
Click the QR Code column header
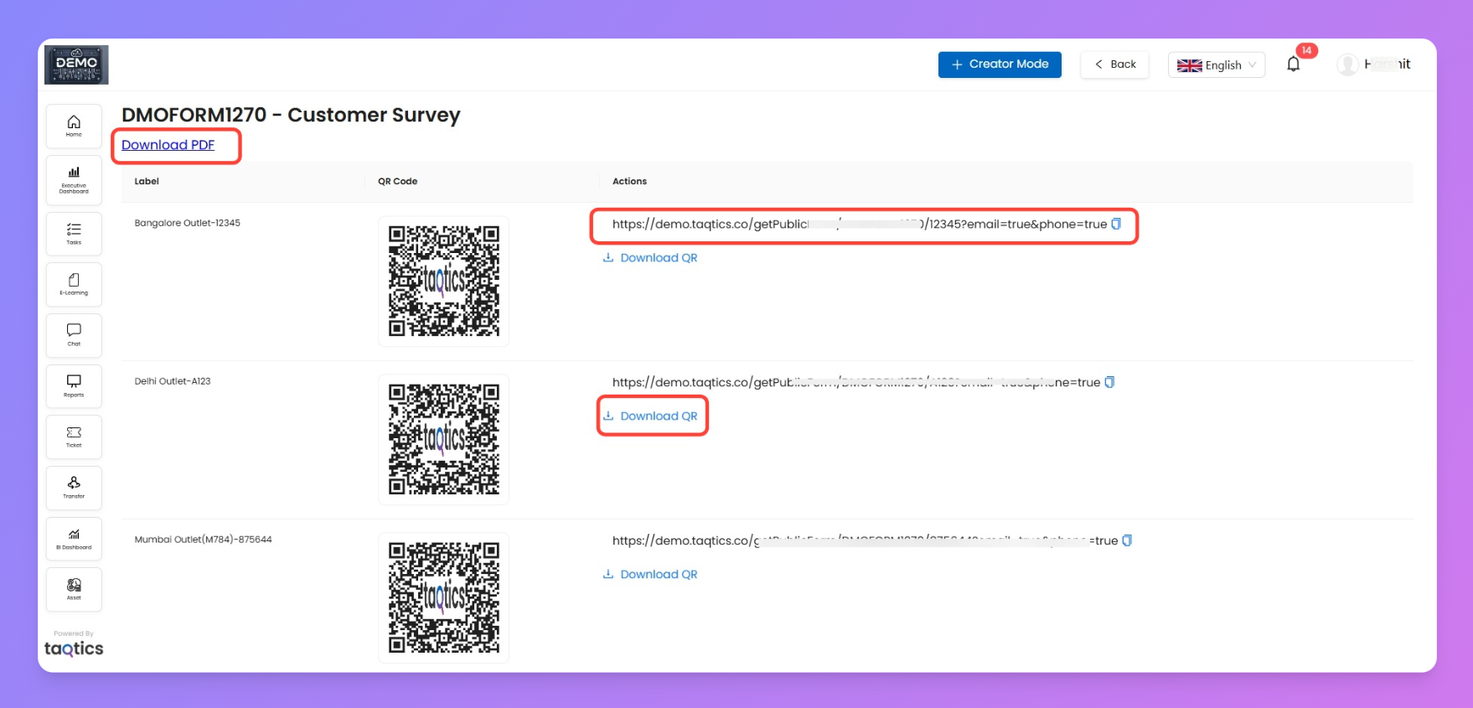click(397, 181)
